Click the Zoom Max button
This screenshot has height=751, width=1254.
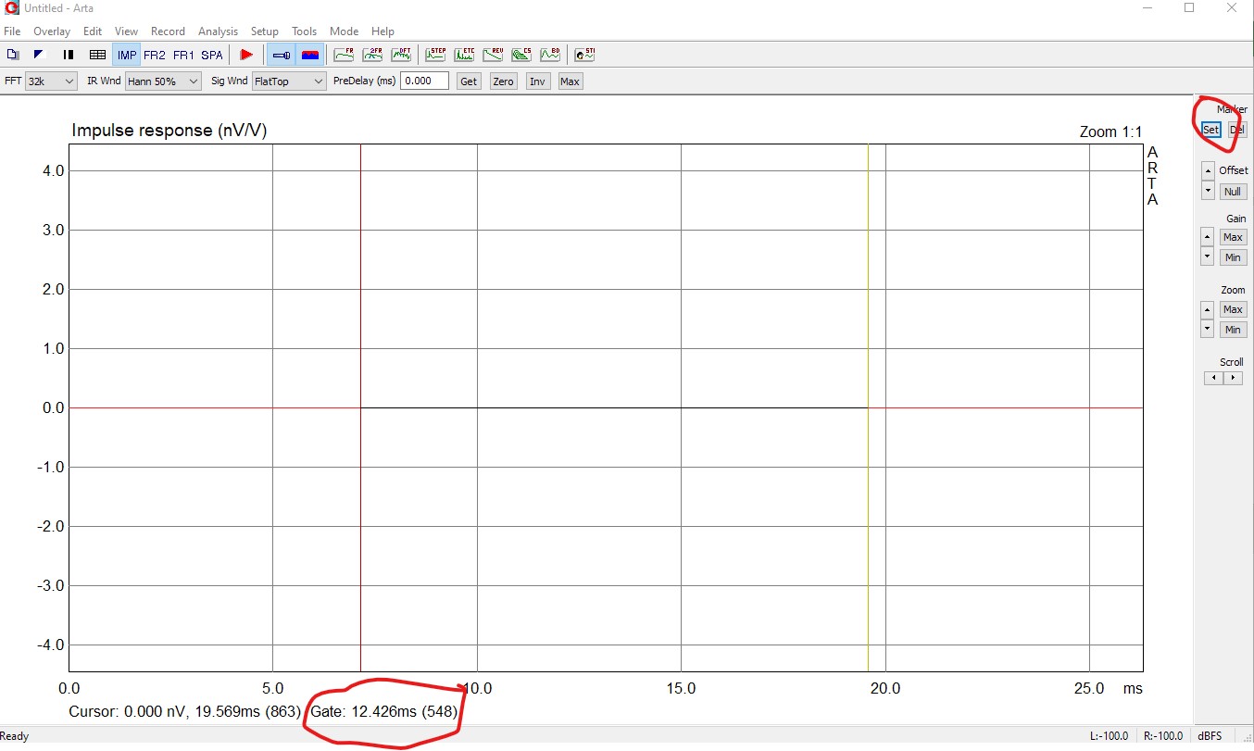[1233, 309]
